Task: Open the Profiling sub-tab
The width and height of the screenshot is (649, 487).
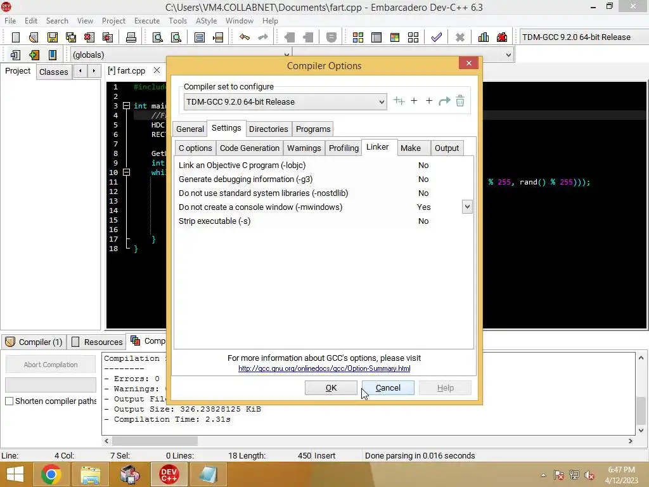Action: coord(344,148)
